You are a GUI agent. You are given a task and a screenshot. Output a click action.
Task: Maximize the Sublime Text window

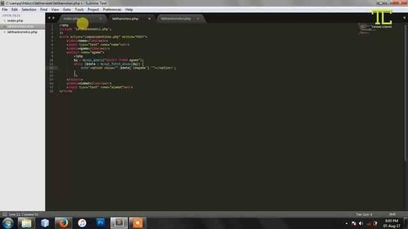point(388,3)
